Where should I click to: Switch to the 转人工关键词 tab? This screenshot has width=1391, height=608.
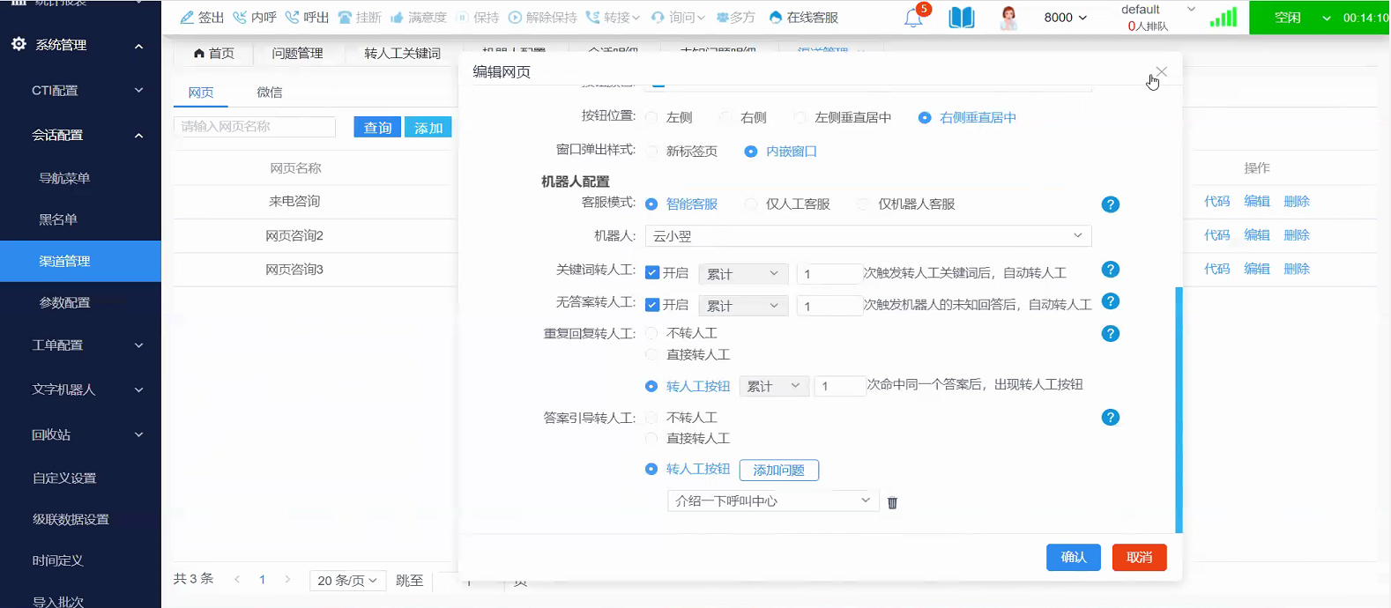pos(402,54)
